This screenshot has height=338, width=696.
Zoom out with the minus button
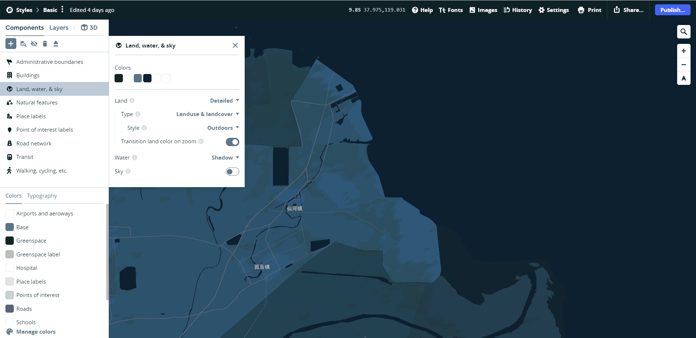click(684, 65)
